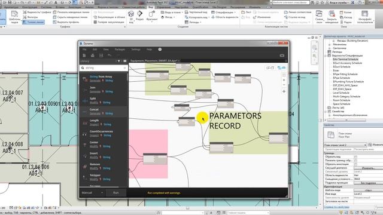Click zoom in on Dynamo canvas
The width and height of the screenshot is (383, 215).
tap(284, 80)
